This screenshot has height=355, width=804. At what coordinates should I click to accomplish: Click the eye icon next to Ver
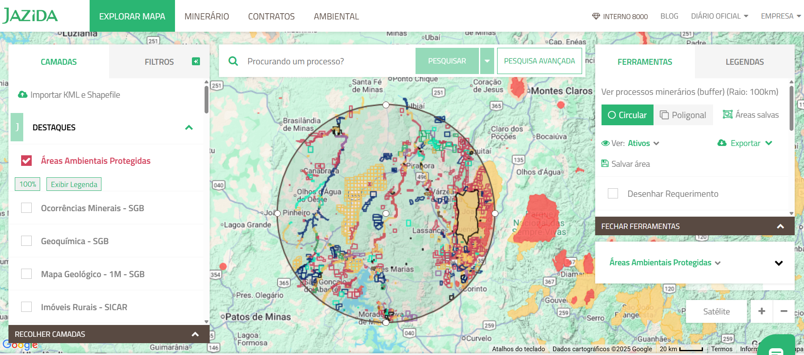pyautogui.click(x=605, y=143)
